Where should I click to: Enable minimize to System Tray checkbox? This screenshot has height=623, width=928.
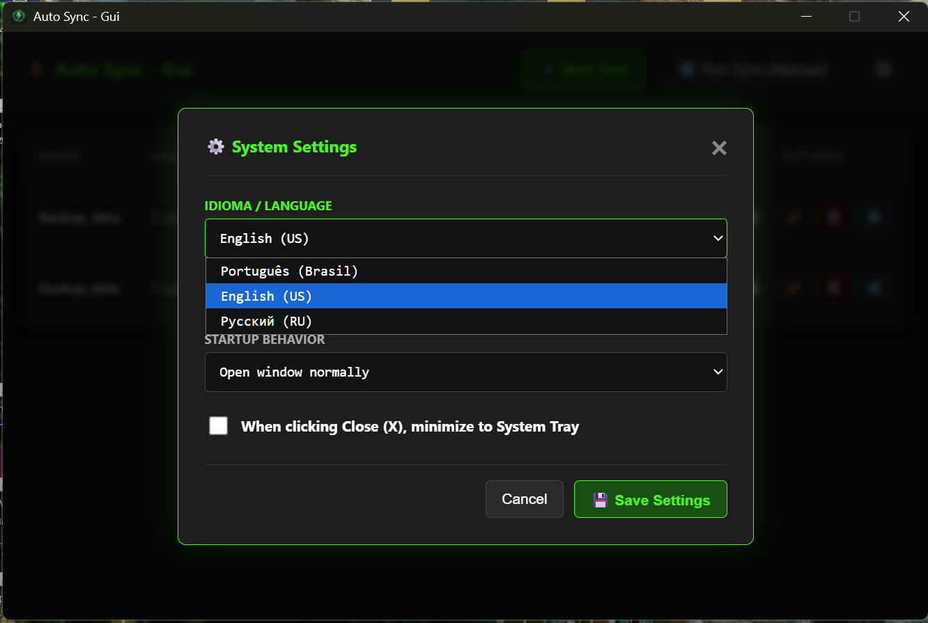coord(219,426)
